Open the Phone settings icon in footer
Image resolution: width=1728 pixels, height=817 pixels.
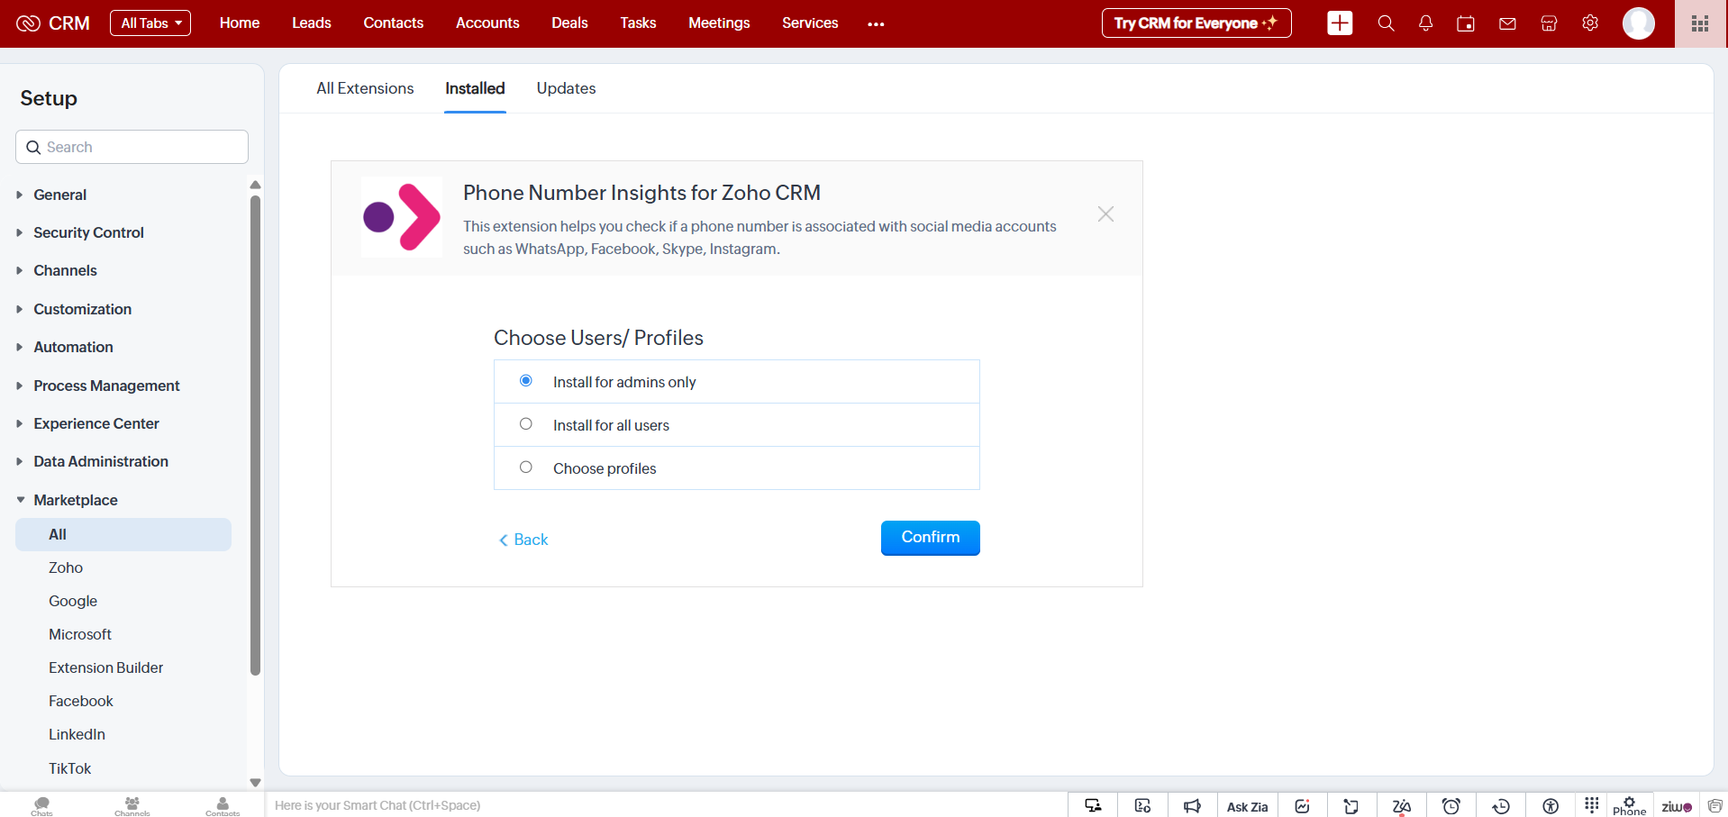(1629, 806)
